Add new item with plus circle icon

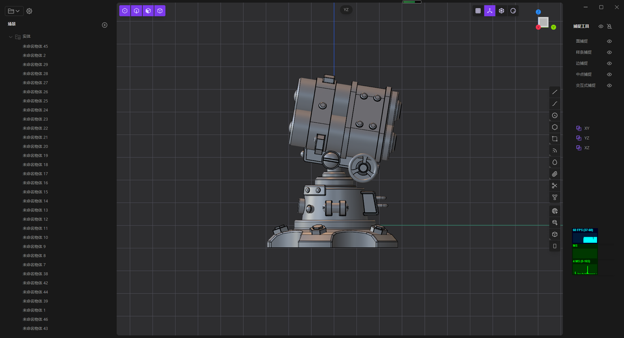(105, 25)
